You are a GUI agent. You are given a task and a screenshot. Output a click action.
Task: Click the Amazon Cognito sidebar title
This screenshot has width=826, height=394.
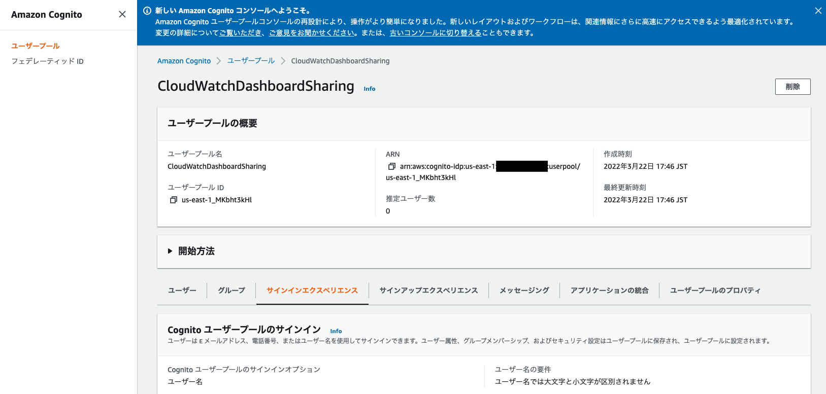click(x=47, y=15)
